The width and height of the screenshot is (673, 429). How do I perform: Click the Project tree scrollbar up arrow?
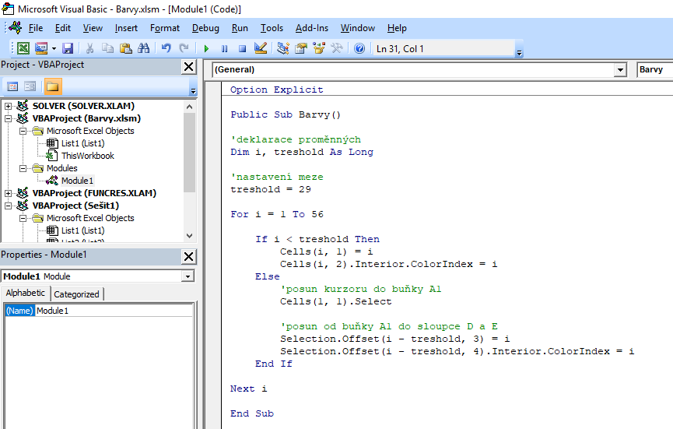click(189, 106)
